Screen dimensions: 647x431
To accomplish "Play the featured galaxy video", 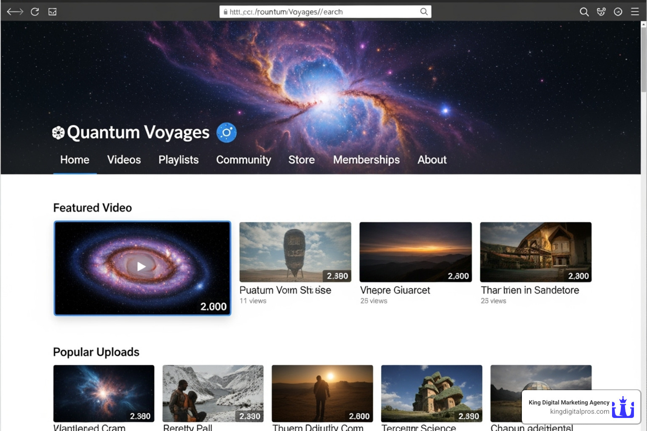I will pyautogui.click(x=142, y=267).
